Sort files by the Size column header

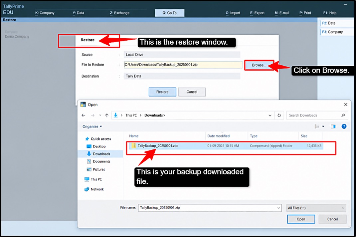pos(304,136)
